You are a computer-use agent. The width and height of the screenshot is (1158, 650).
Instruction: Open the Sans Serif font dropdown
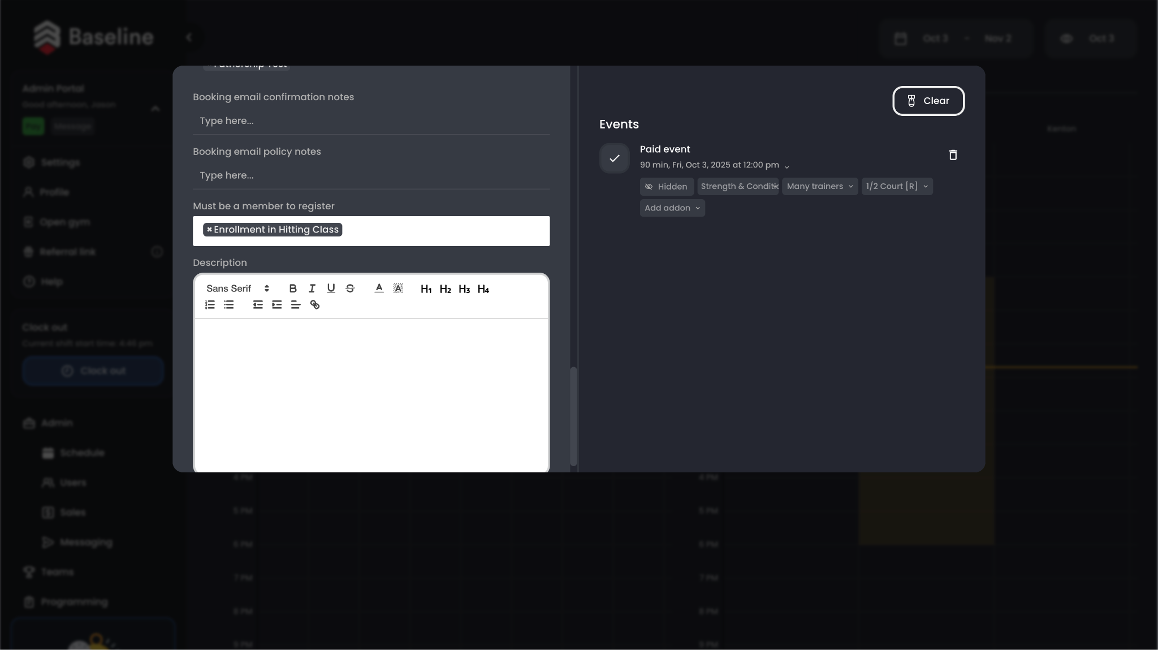[237, 289]
